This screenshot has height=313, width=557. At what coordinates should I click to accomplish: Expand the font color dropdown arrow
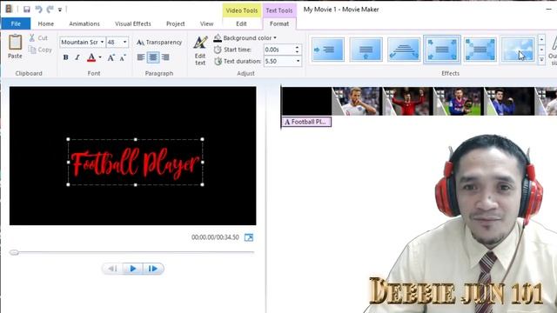(x=100, y=57)
